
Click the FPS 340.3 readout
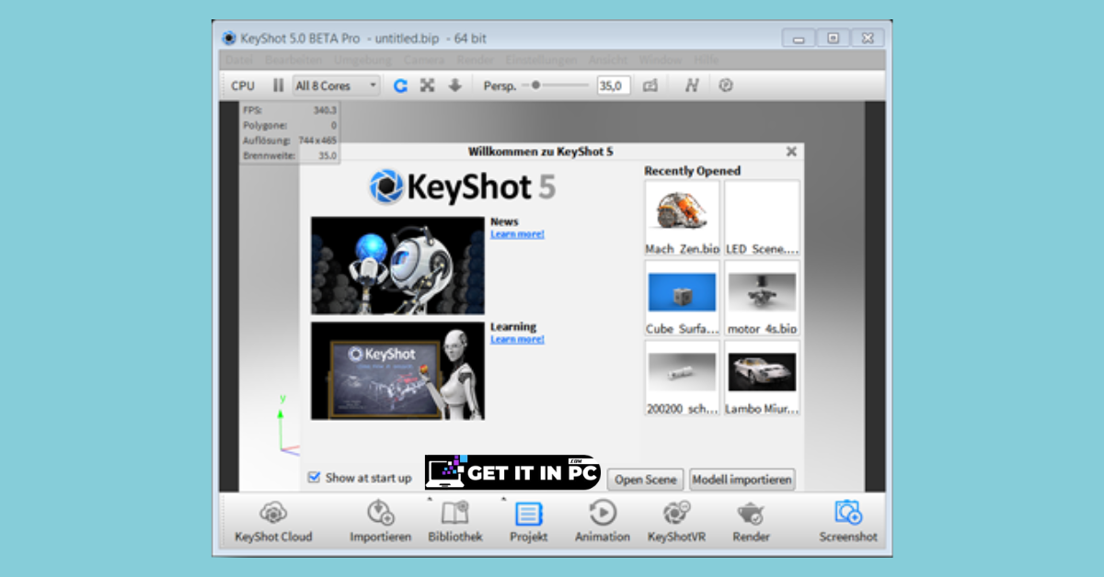tap(289, 109)
